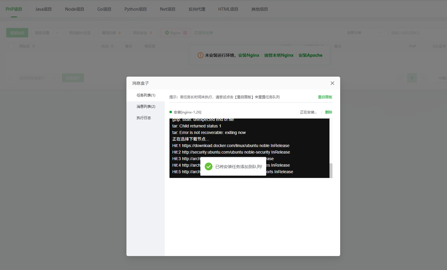
Task: Open the 消息列表(2) tab
Action: pyautogui.click(x=146, y=107)
